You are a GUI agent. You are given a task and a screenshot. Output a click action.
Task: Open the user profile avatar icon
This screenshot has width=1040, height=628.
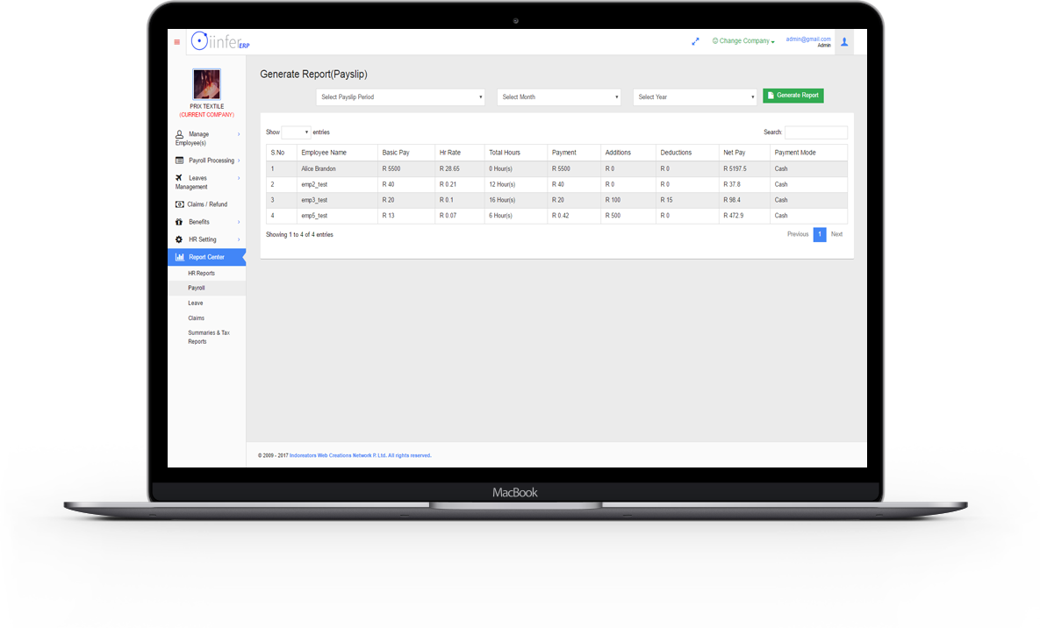pos(844,42)
